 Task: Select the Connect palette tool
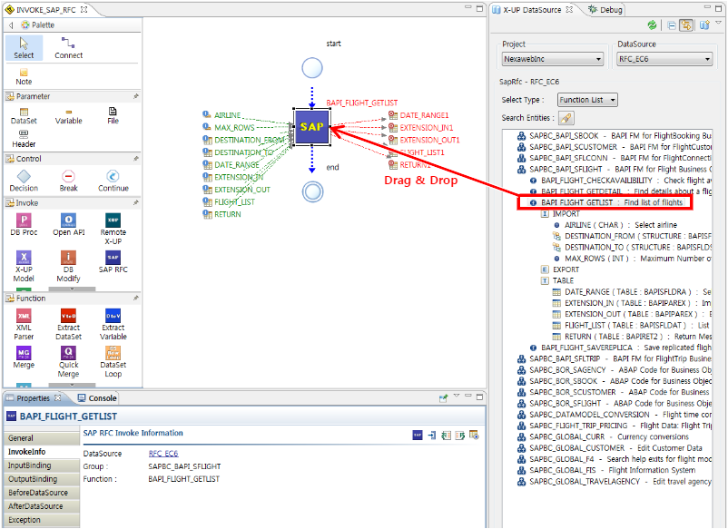pyautogui.click(x=68, y=47)
